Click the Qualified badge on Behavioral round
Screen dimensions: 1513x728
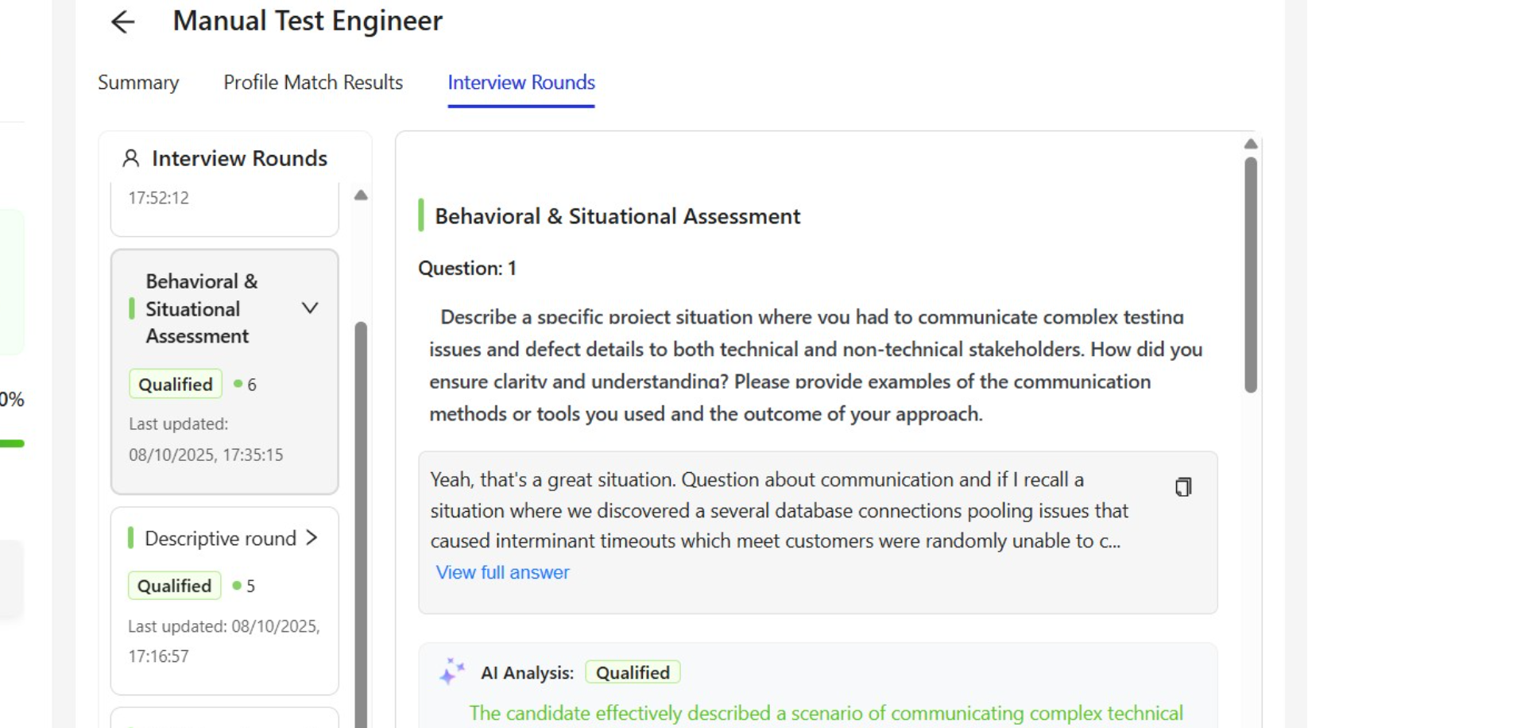[x=176, y=385]
